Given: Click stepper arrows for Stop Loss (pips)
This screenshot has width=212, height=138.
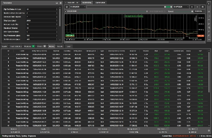Looking at the screenshot, I should point(57,21).
